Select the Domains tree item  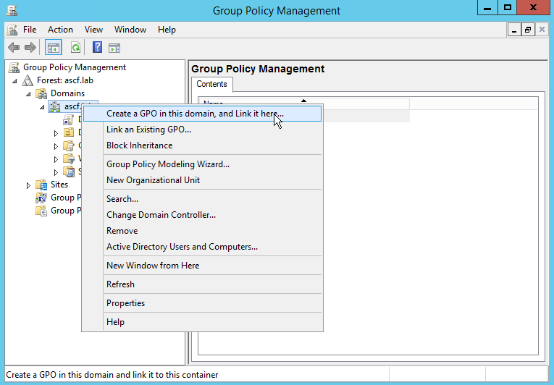click(x=68, y=93)
